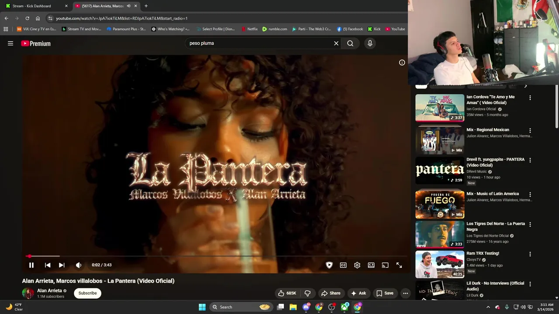559x314 pixels.
Task: Skip to the next video
Action: pyautogui.click(x=62, y=265)
